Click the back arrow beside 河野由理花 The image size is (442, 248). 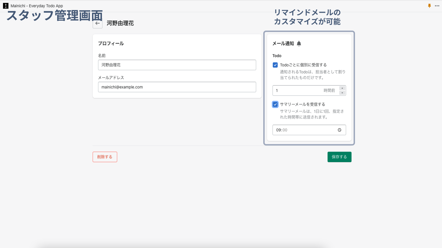pos(98,23)
